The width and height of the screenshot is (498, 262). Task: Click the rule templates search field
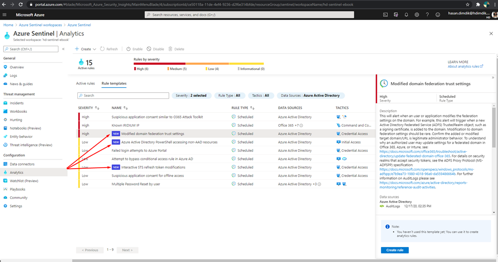tap(123, 95)
